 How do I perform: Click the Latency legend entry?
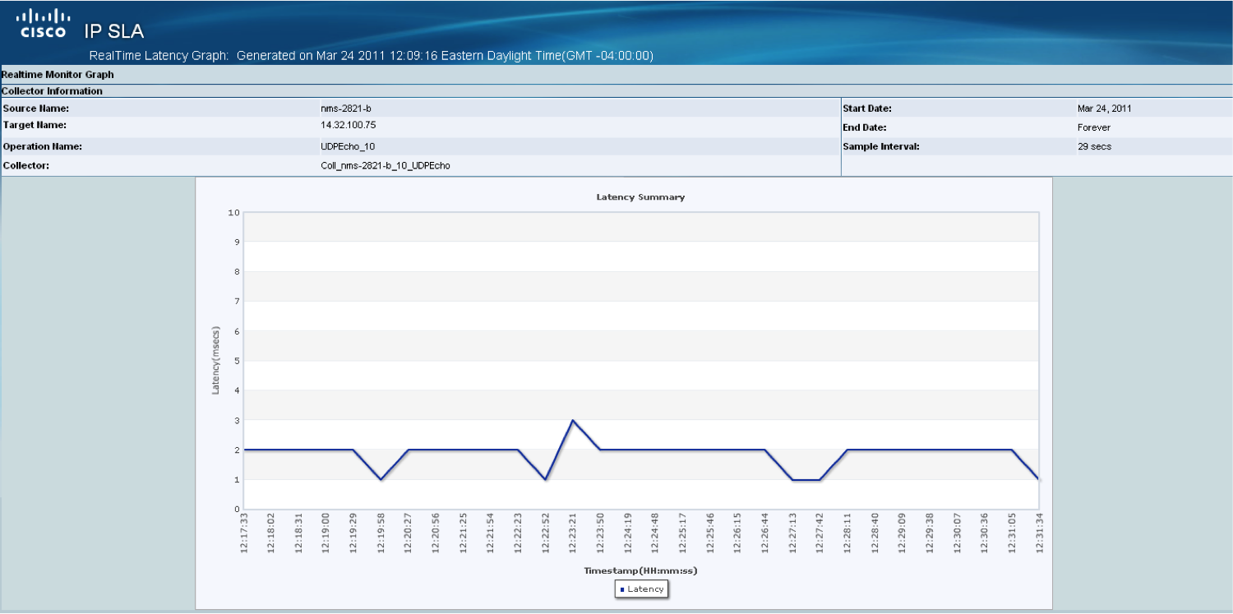[641, 589]
